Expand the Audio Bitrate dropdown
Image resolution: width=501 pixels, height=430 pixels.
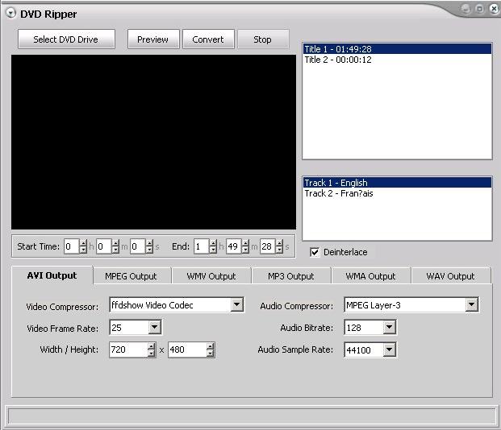click(389, 327)
